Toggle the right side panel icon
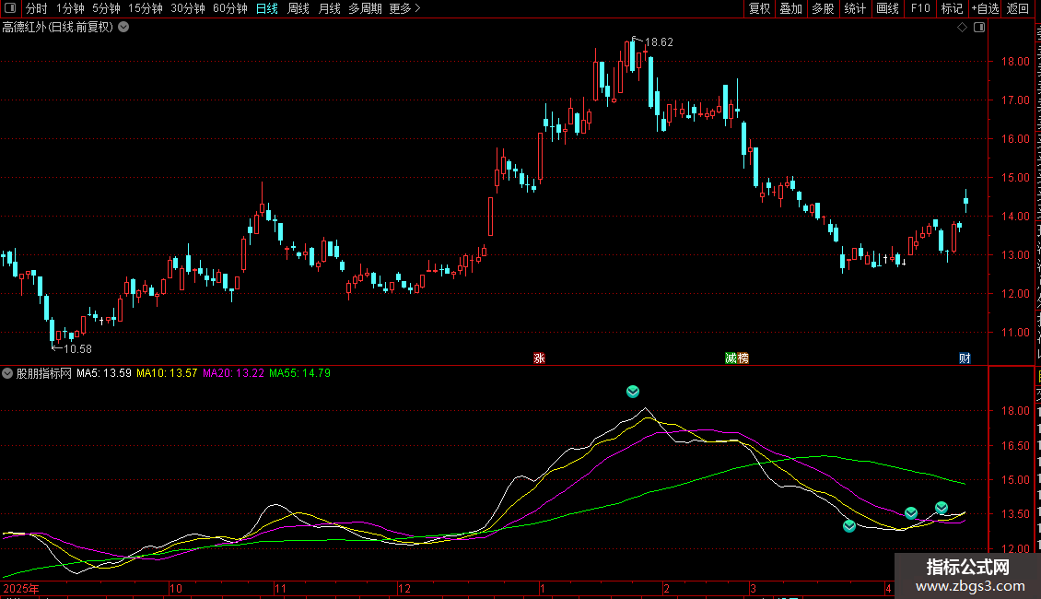The height and width of the screenshot is (599, 1041). [x=978, y=28]
